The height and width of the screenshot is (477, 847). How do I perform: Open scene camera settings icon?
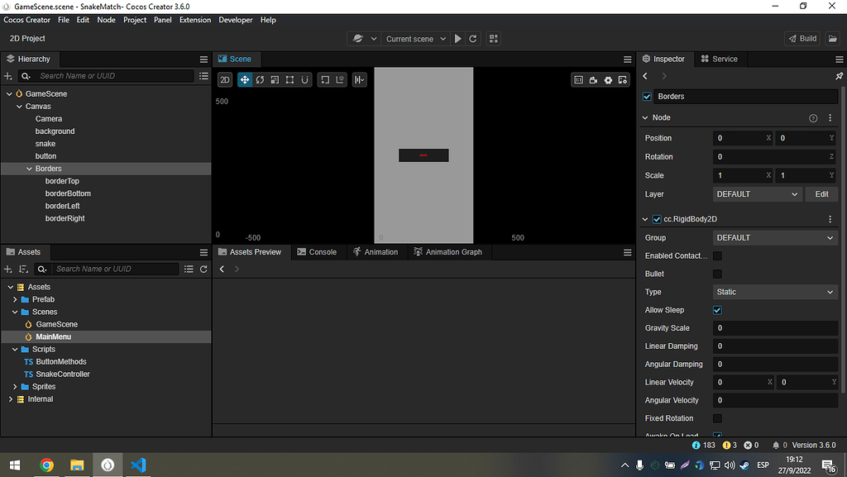click(593, 80)
